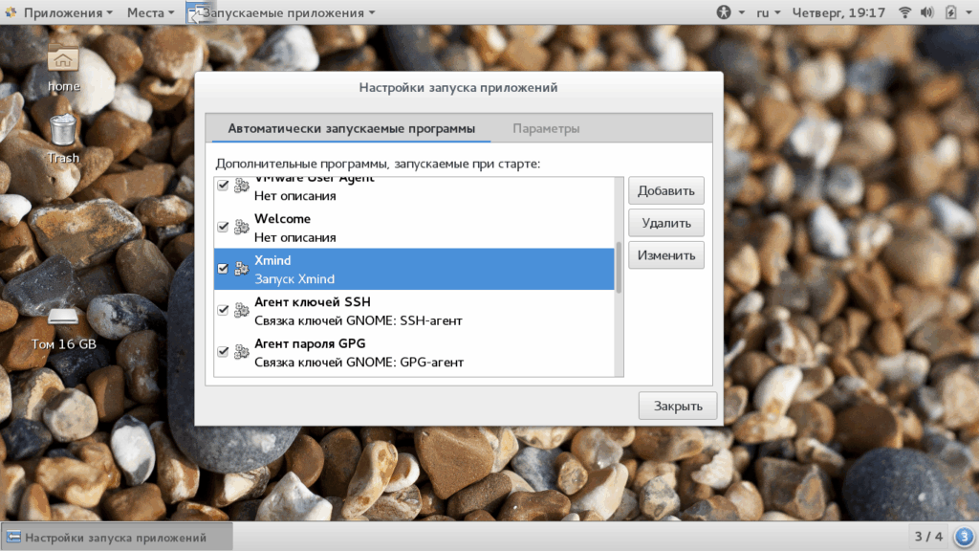This screenshot has height=551, width=979.
Task: Switch to the Параметры tab
Action: click(546, 128)
